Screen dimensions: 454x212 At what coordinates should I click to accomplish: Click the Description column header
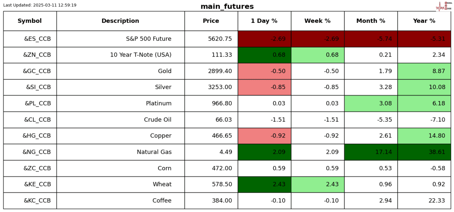120,21
